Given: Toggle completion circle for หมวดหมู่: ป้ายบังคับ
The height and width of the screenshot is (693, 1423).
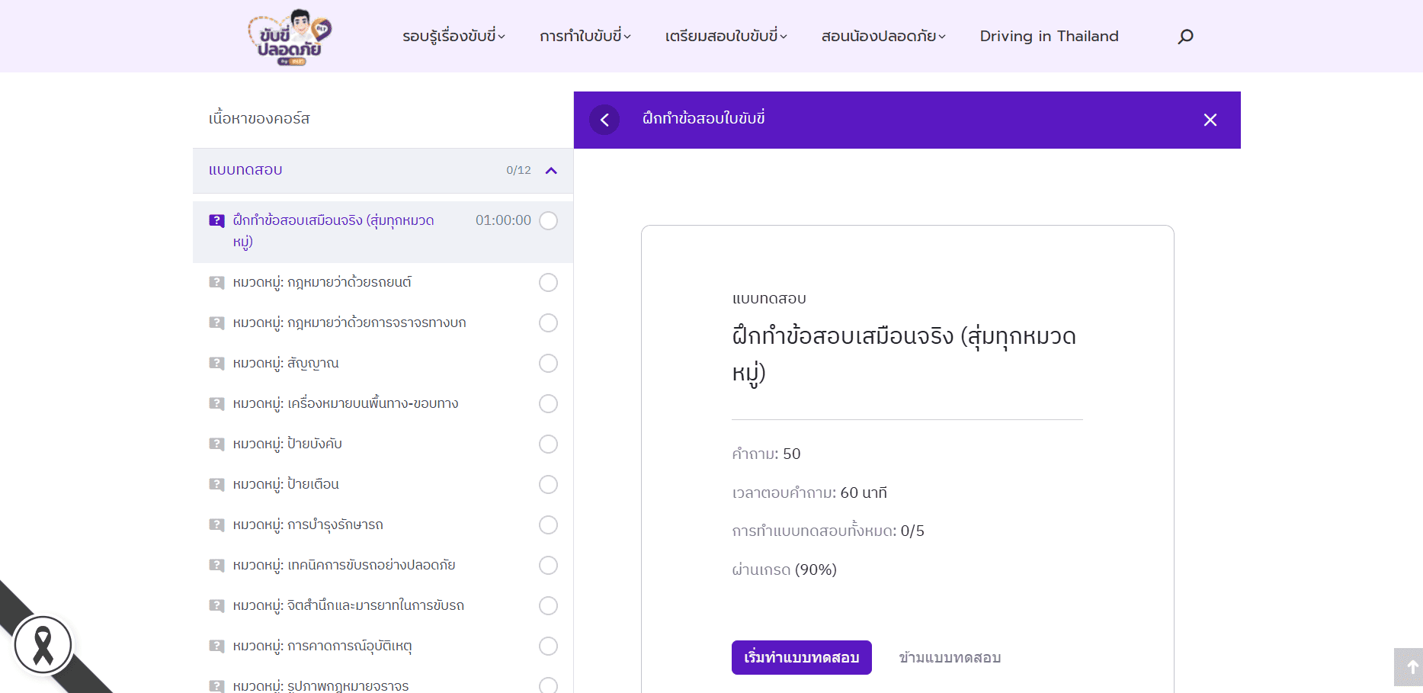Looking at the screenshot, I should pos(548,444).
